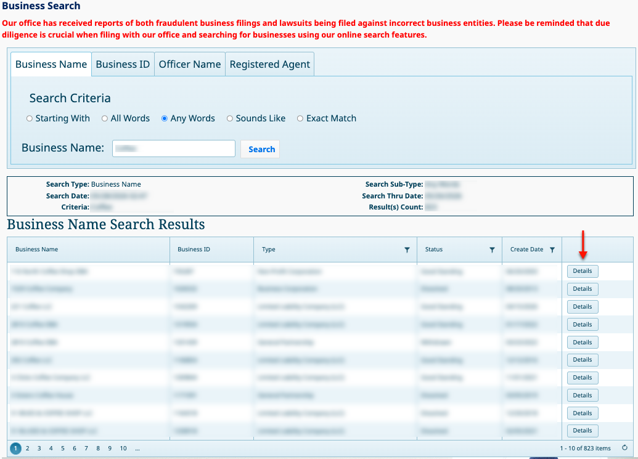Go to results page 10

[123, 449]
